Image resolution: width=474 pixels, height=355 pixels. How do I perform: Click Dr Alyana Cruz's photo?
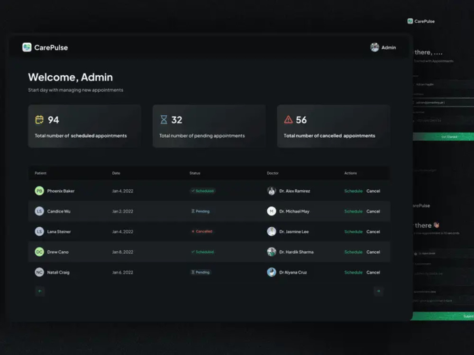point(272,272)
